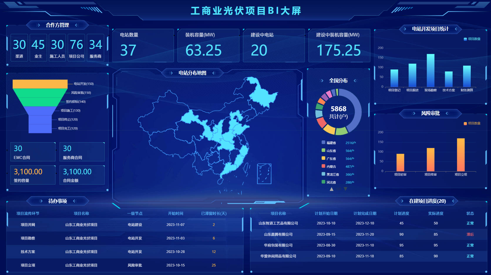Image resolution: width=491 pixels, height=275 pixels.
Task: Click the chevron left of 全国分布 title
Action: [322, 81]
